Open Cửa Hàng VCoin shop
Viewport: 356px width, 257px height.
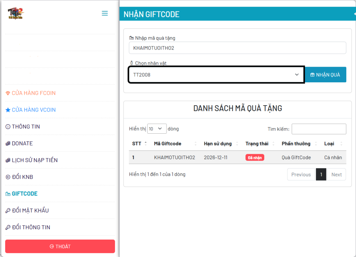(33, 110)
